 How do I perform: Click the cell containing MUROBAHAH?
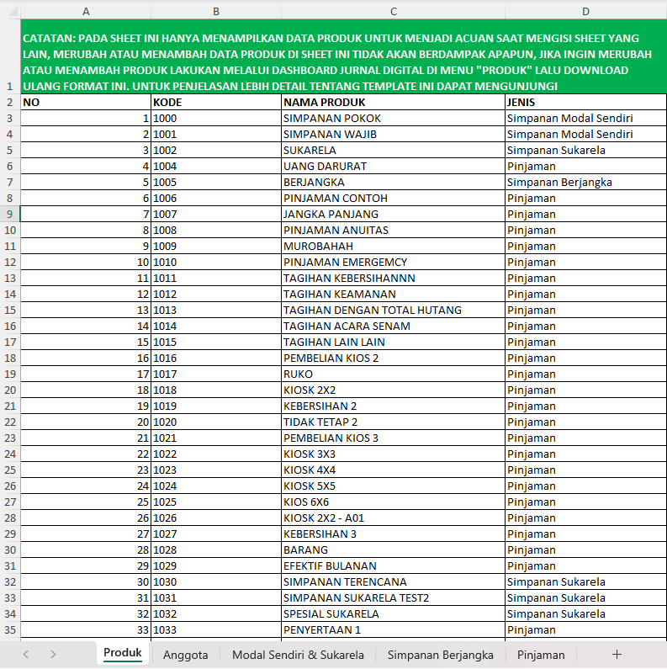click(x=393, y=246)
